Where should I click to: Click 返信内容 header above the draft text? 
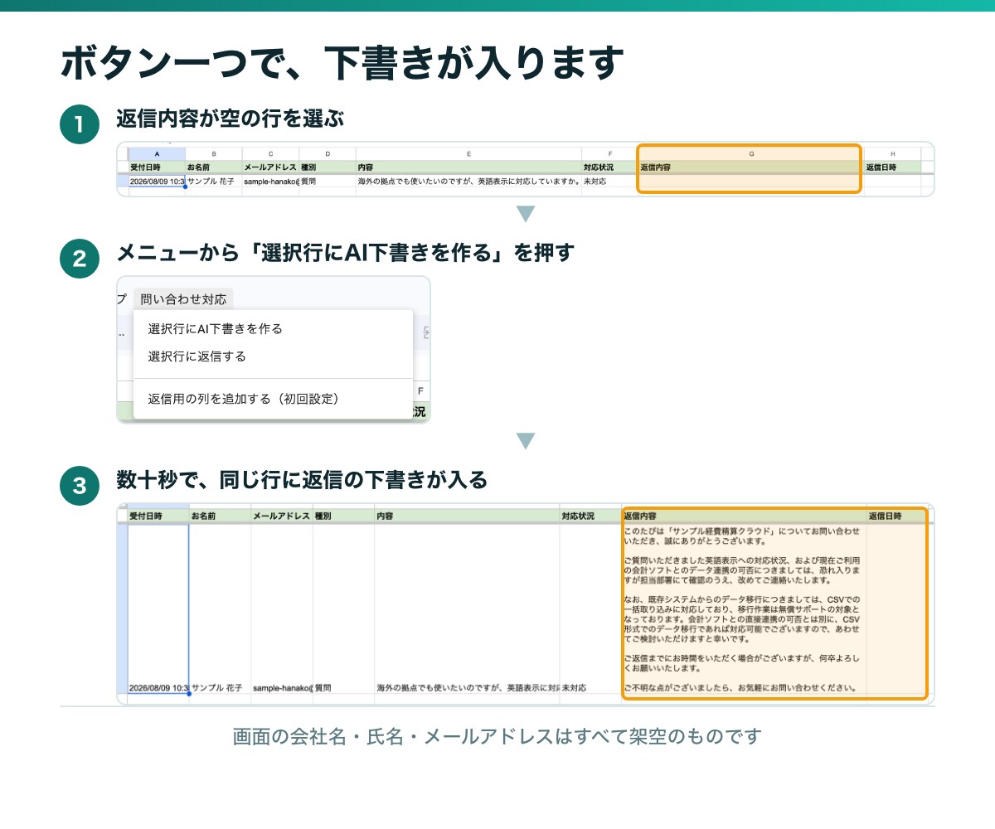(745, 516)
